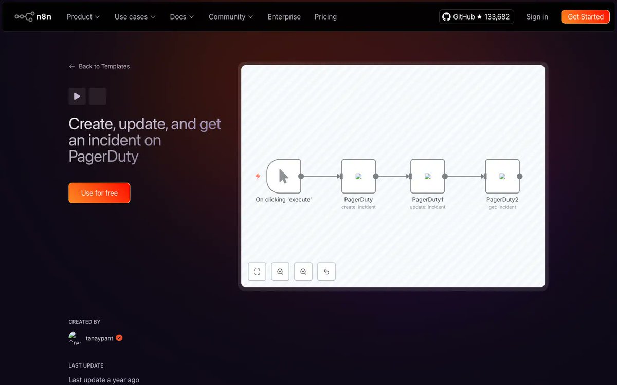Click the verified badge next to tanaypant
This screenshot has width=617, height=385.
click(119, 338)
